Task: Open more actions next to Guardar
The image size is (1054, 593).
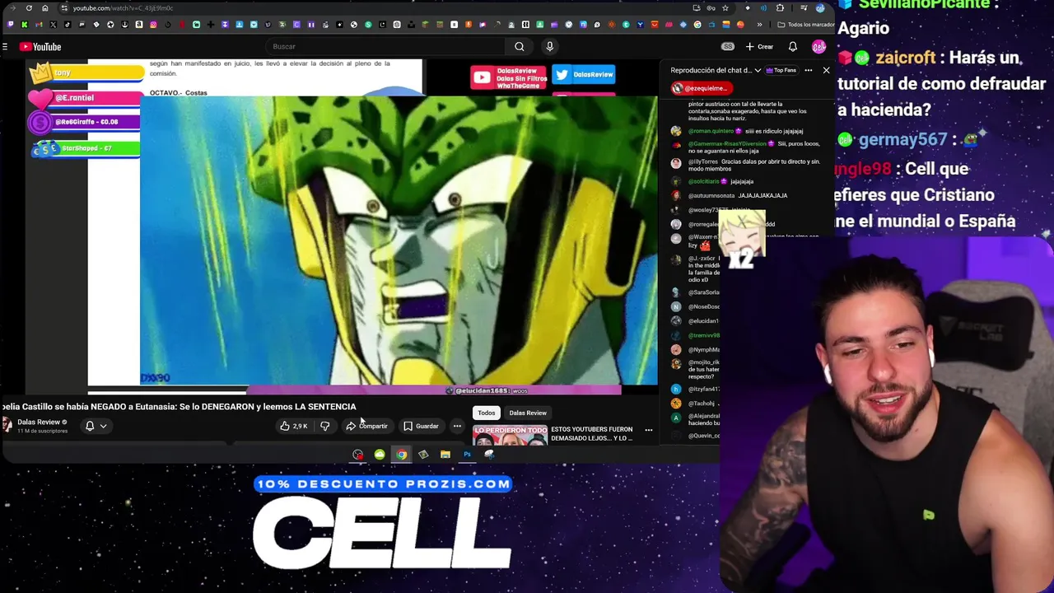Action: 457,426
